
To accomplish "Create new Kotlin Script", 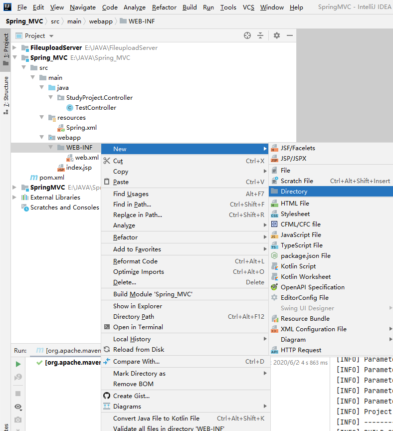I will tap(331, 266).
